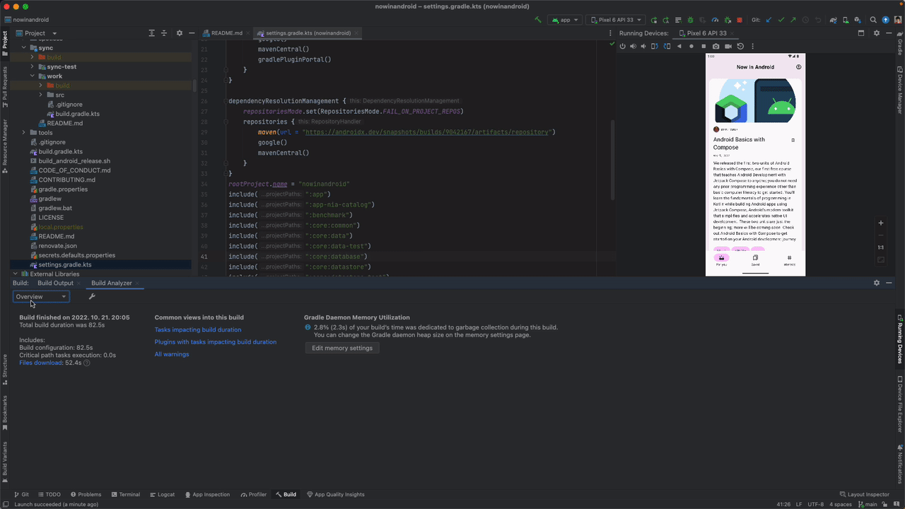Expand the tools folder
905x509 pixels.
coord(23,133)
